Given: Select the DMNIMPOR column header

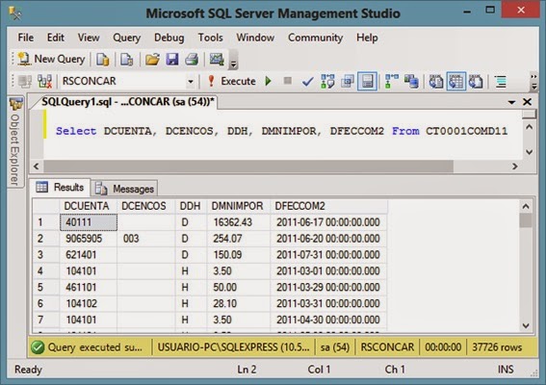Looking at the screenshot, I should click(239, 206).
